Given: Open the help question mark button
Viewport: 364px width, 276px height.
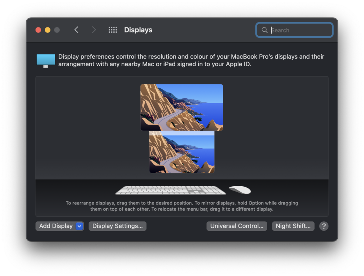Looking at the screenshot, I should tap(323, 226).
